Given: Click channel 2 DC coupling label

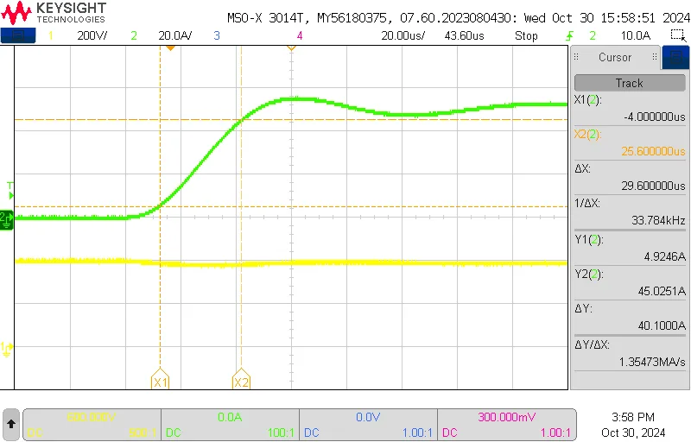Looking at the screenshot, I should pyautogui.click(x=174, y=433).
